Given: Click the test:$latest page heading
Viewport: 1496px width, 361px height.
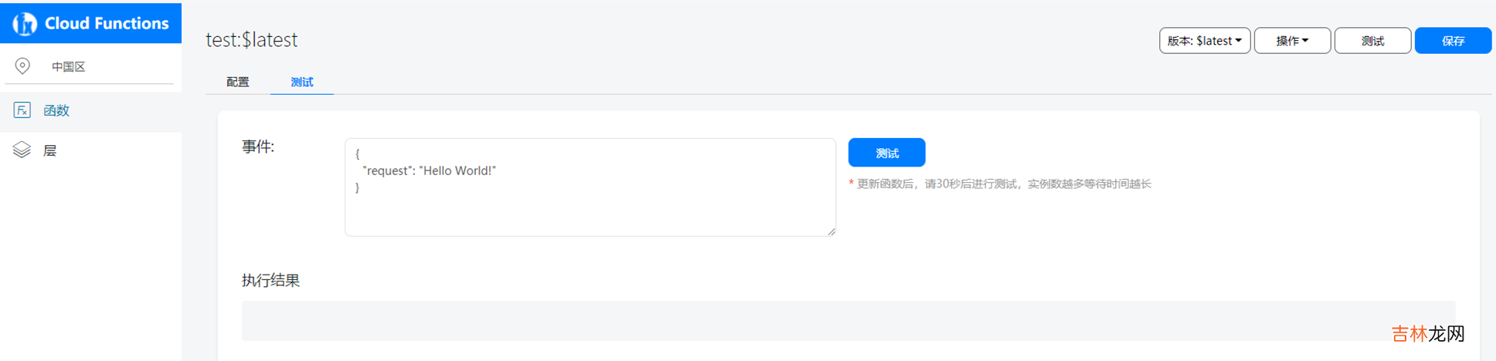Looking at the screenshot, I should click(x=252, y=40).
